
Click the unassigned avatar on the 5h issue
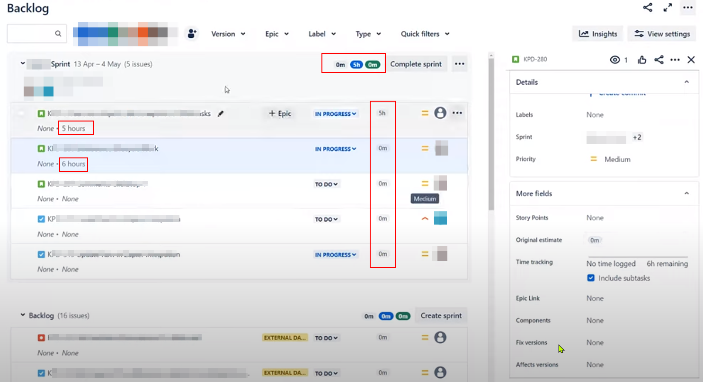coord(440,113)
